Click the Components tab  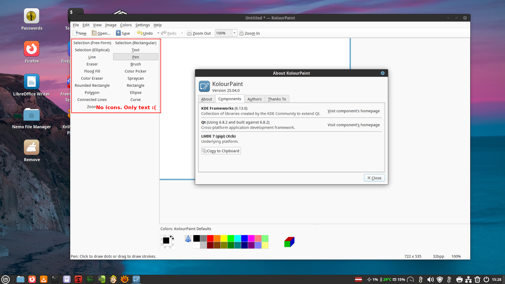[230, 99]
